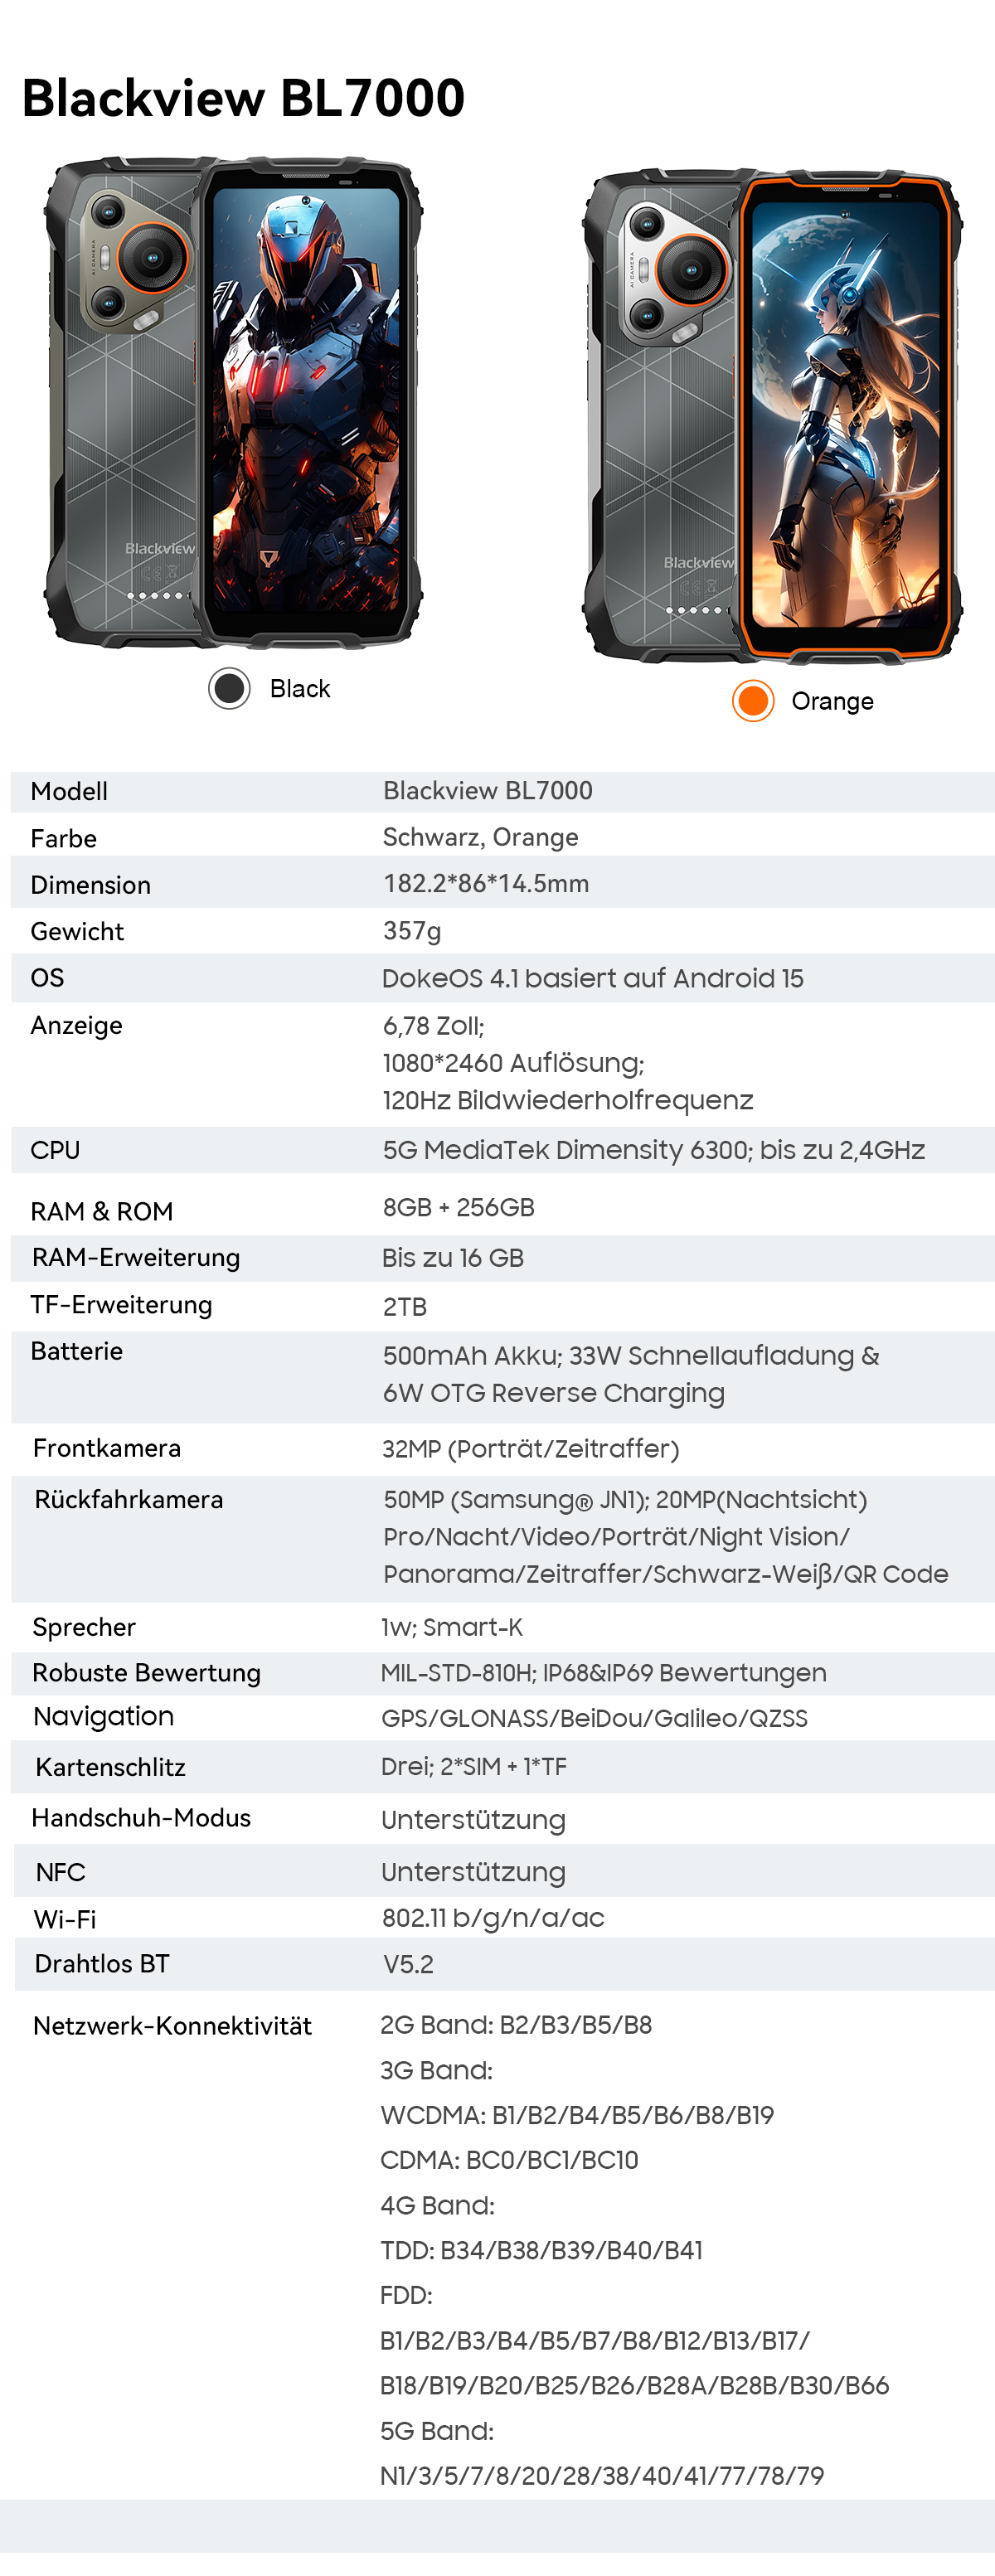Click the Frontkamera 32MP value
The image size is (995, 2576).
pyautogui.click(x=530, y=1449)
